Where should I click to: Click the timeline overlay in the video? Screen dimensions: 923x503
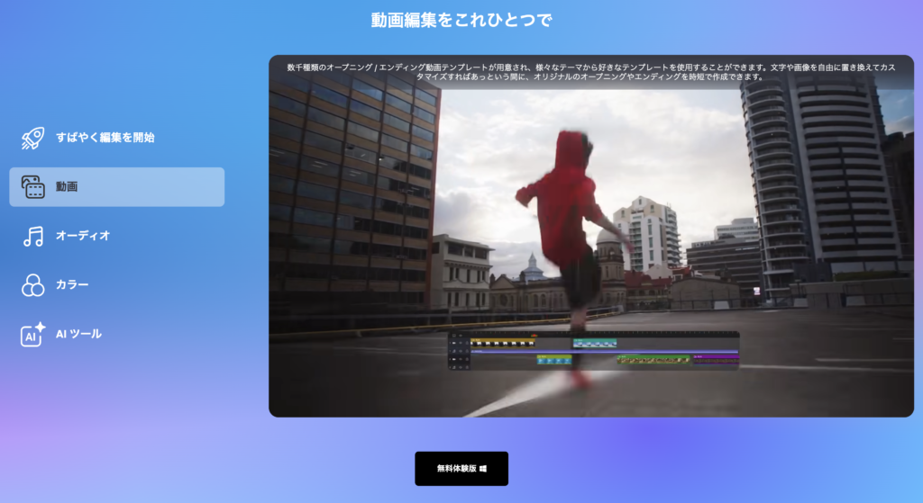593,351
